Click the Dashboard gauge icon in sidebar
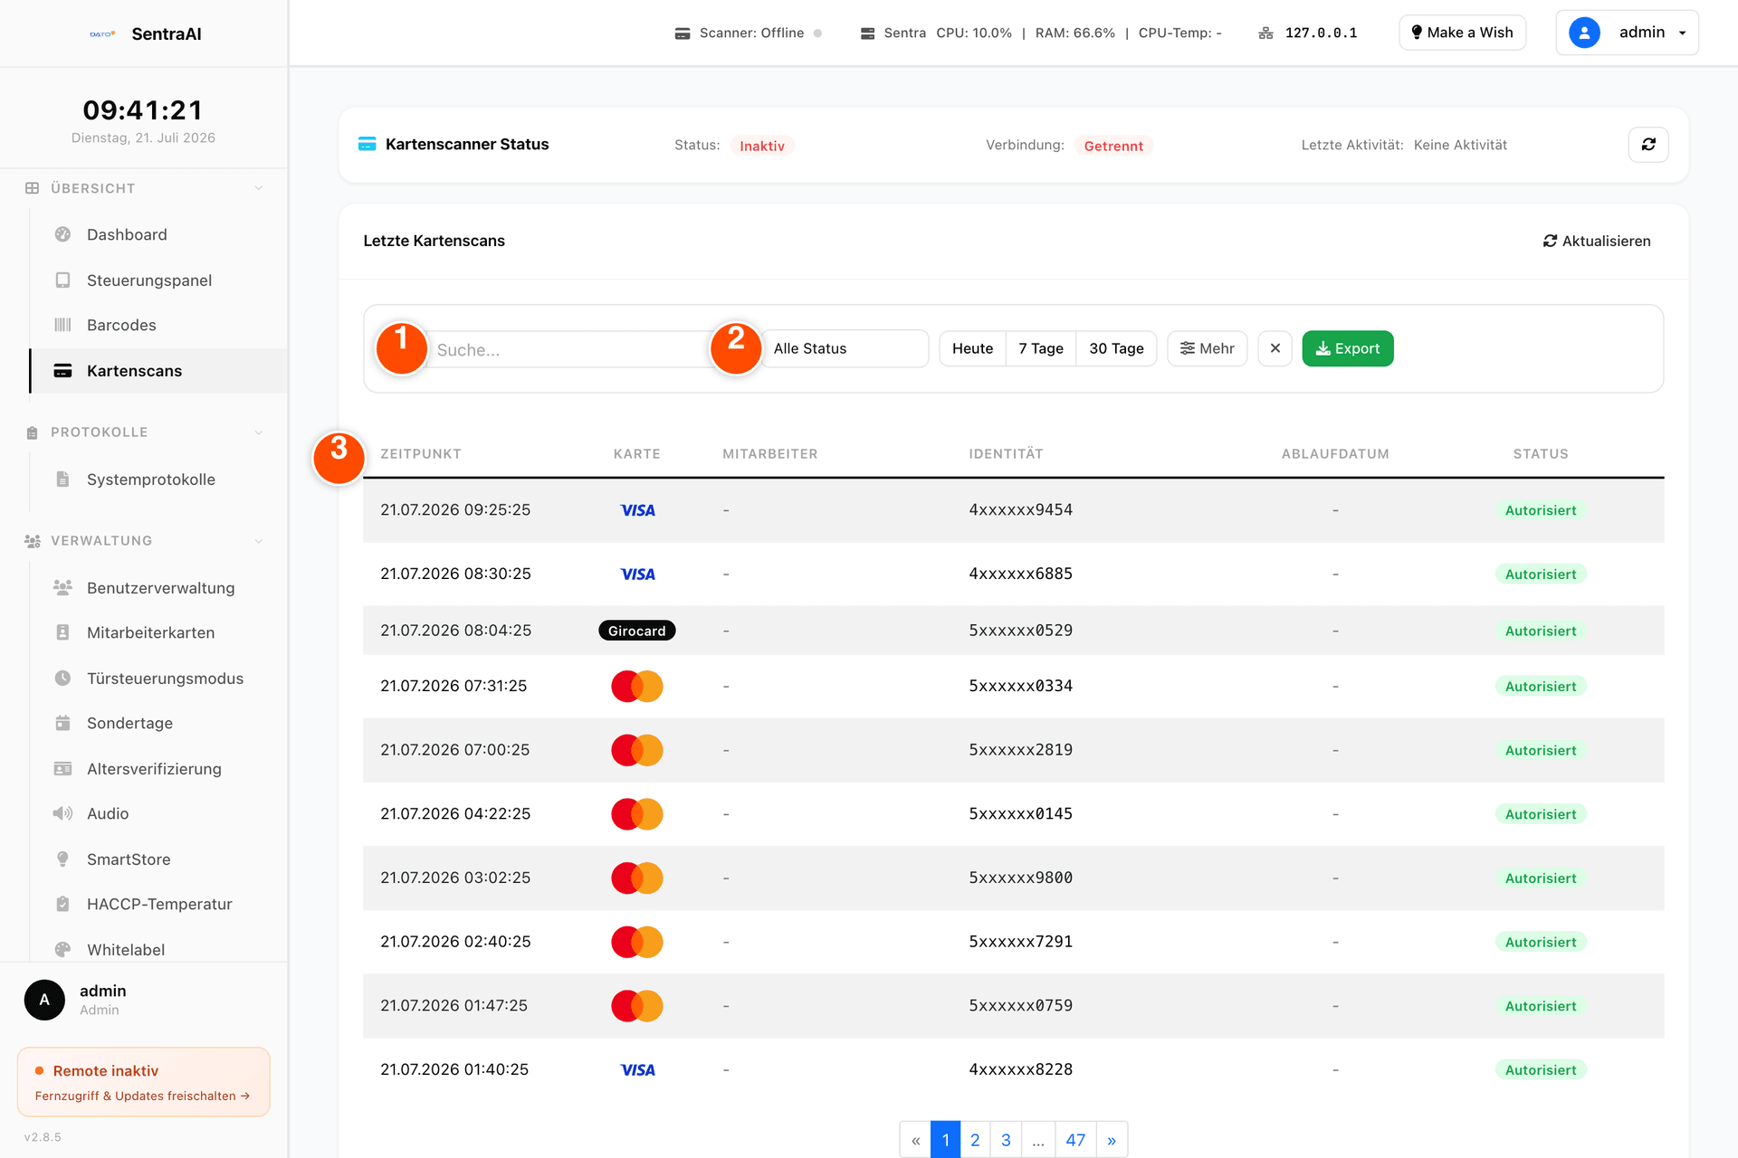1738x1158 pixels. (62, 234)
